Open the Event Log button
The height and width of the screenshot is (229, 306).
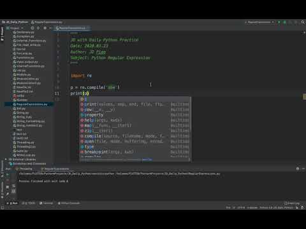(x=292, y=203)
